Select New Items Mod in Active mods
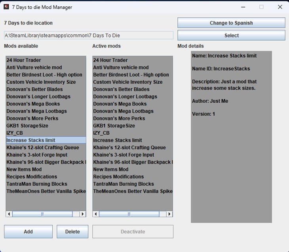289x252 pixels. tap(133, 169)
